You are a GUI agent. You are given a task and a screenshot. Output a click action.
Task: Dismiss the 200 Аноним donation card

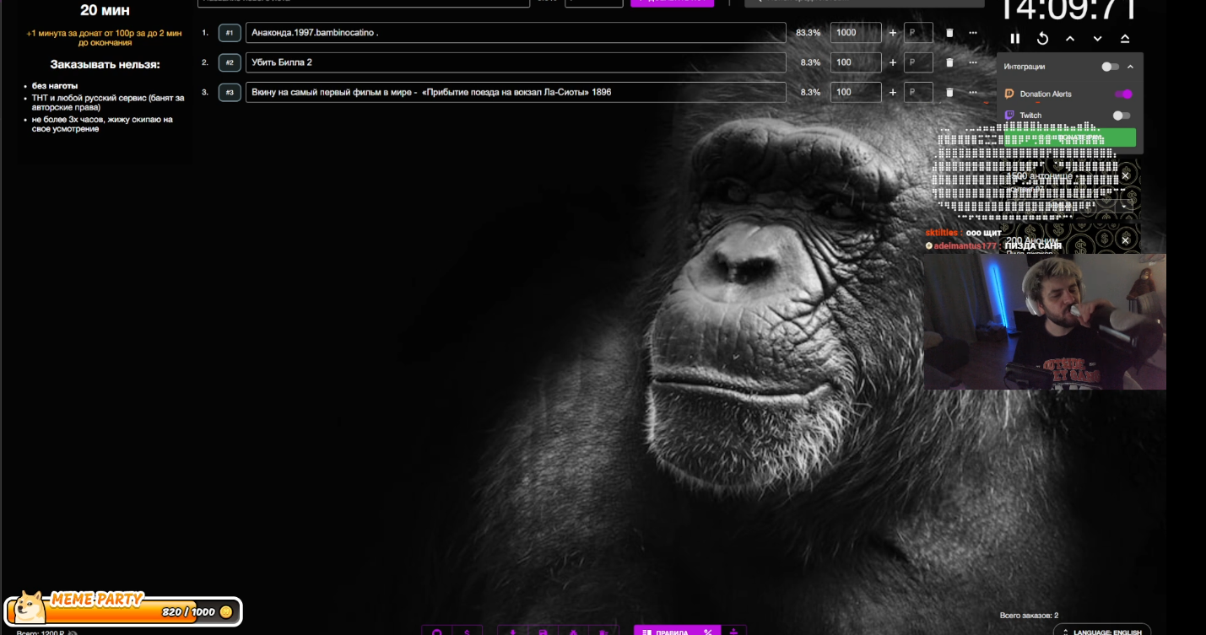coord(1125,240)
